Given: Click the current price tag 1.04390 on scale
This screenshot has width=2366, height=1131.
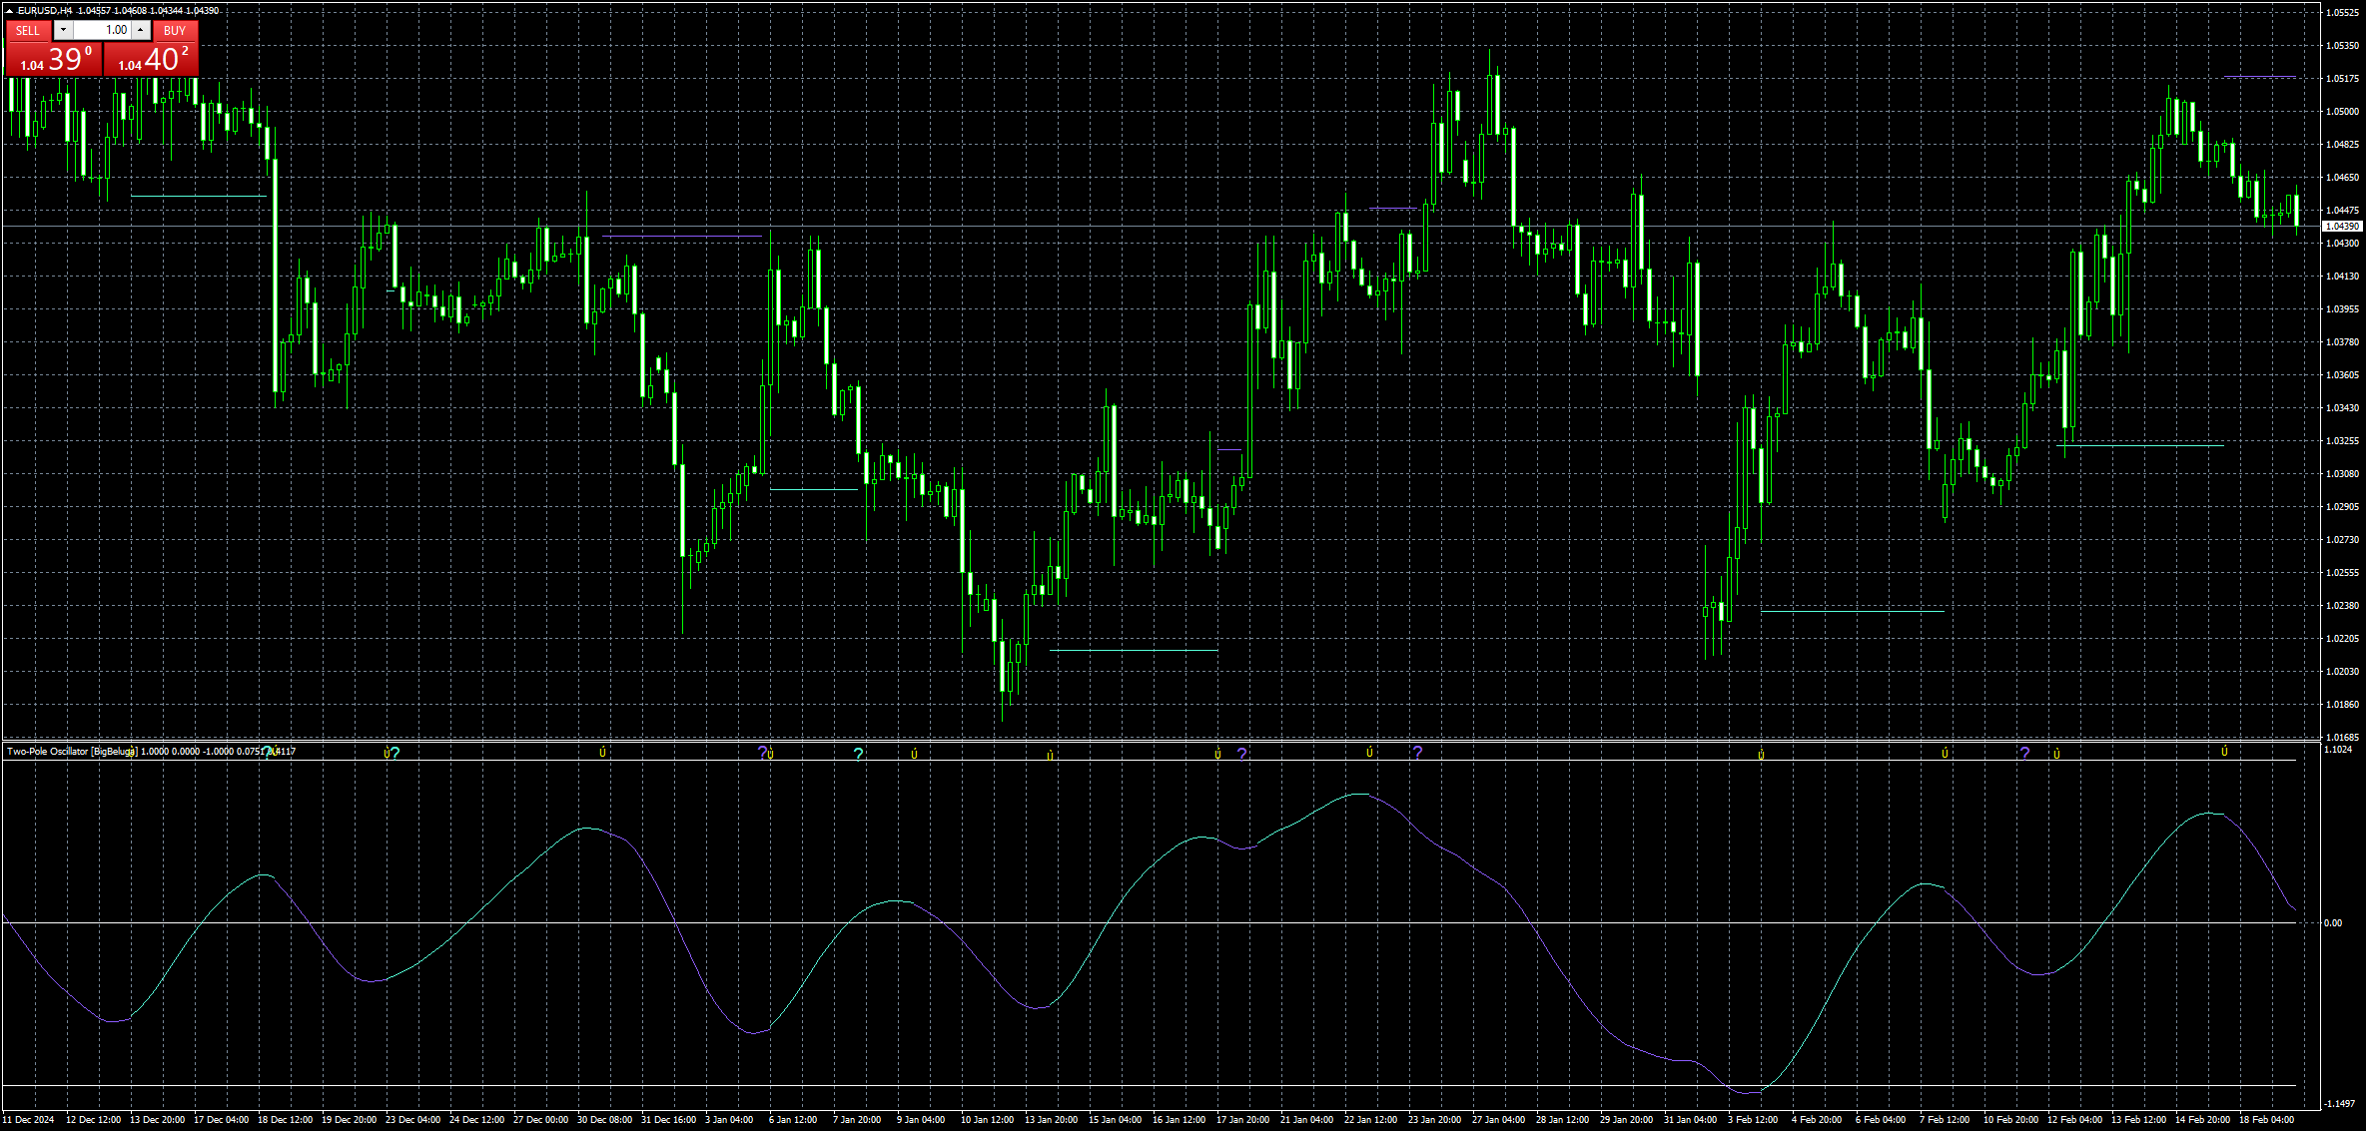Looking at the screenshot, I should (x=2341, y=227).
